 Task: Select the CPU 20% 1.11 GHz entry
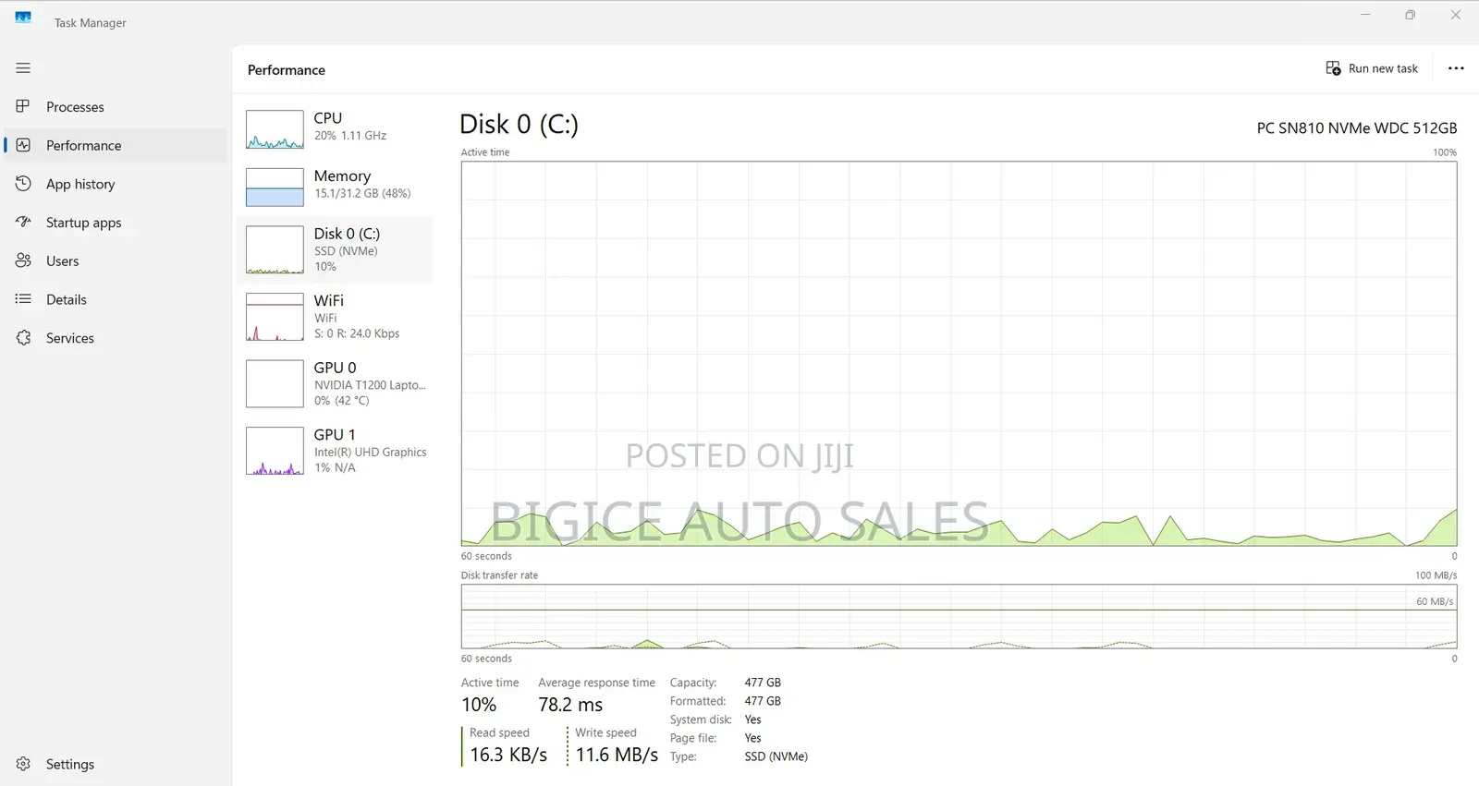pos(335,127)
